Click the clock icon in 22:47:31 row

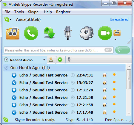coord(73,75)
